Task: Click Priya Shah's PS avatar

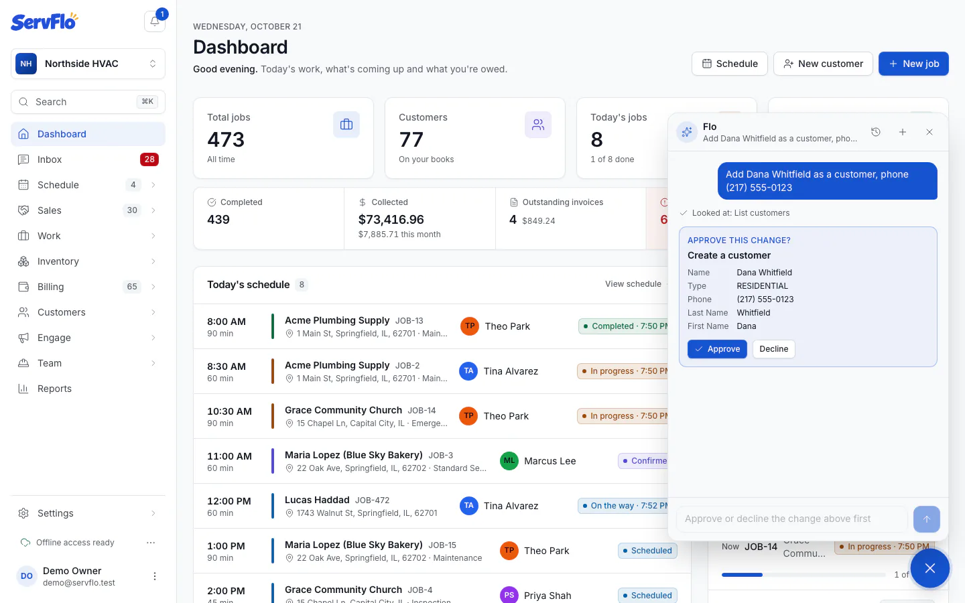Action: click(x=509, y=595)
